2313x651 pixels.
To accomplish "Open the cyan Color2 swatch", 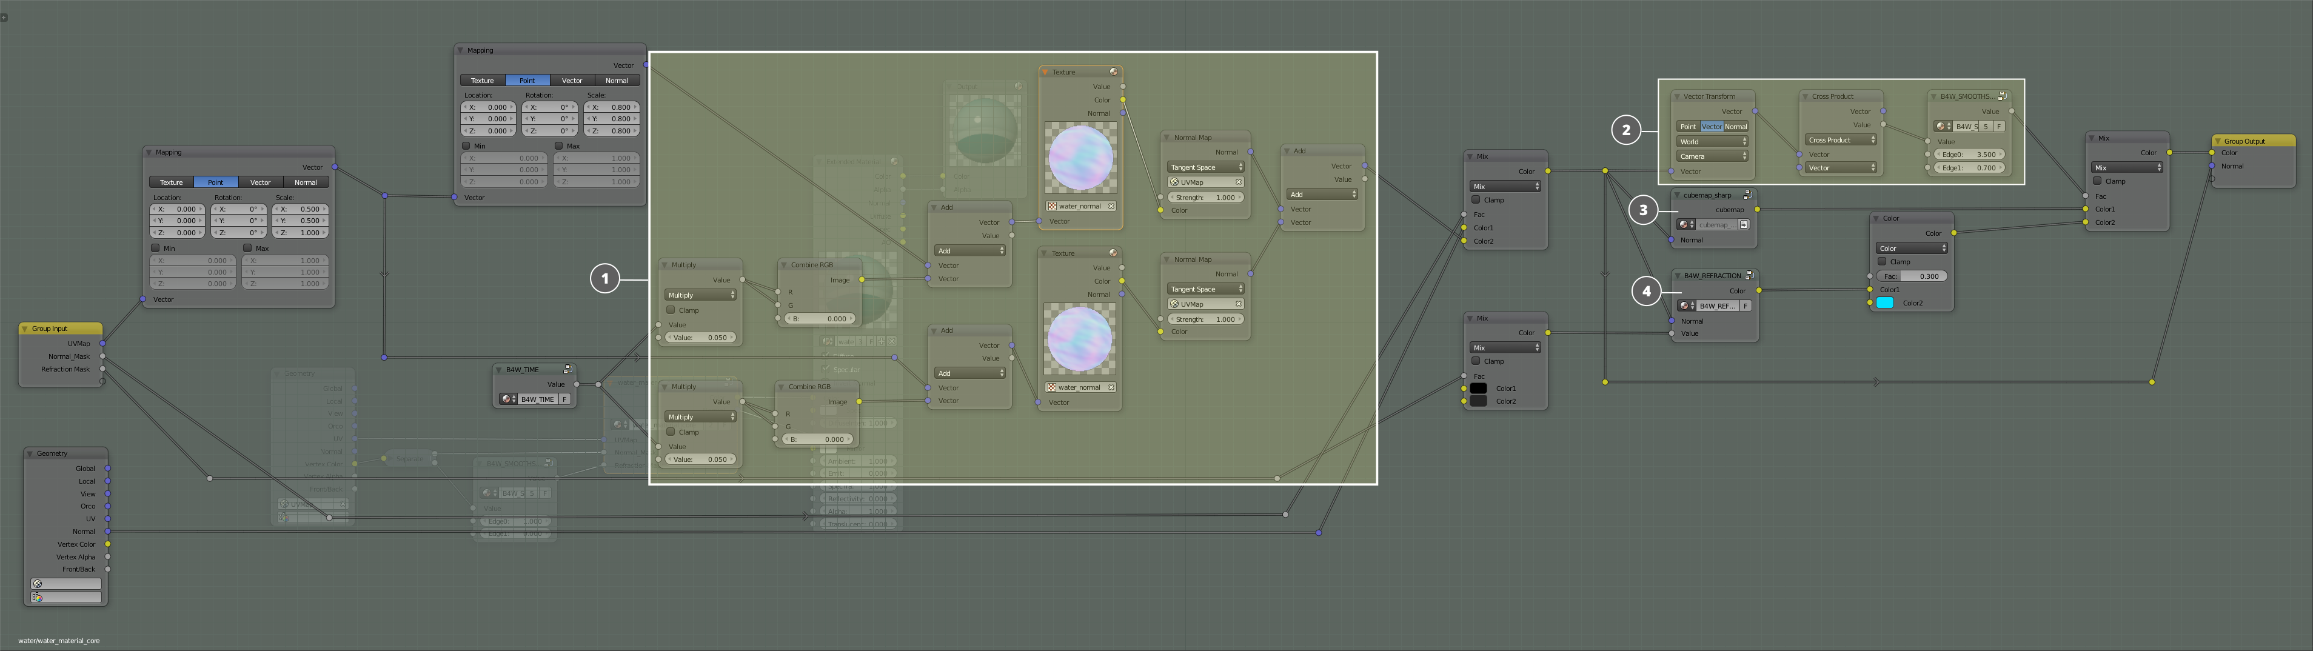I will pyautogui.click(x=1885, y=304).
